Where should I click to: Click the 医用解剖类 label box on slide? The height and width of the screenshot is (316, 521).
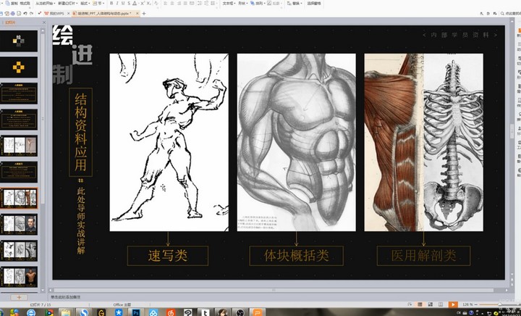[x=423, y=256]
